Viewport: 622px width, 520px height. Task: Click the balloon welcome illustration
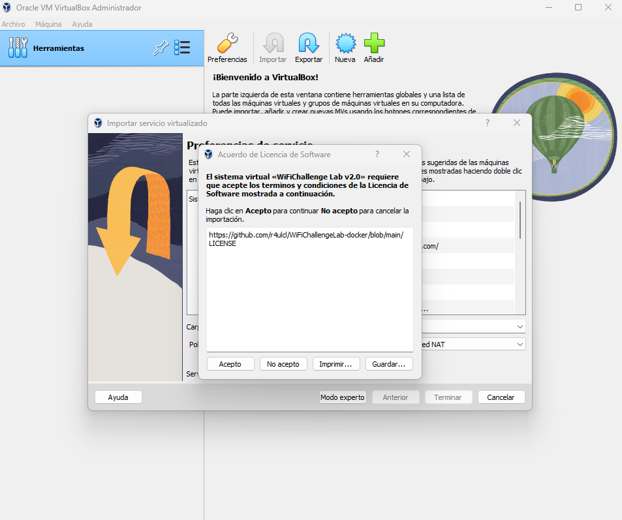[x=554, y=137]
